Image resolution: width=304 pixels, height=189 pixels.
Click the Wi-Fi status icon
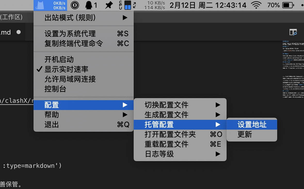tap(256, 5)
